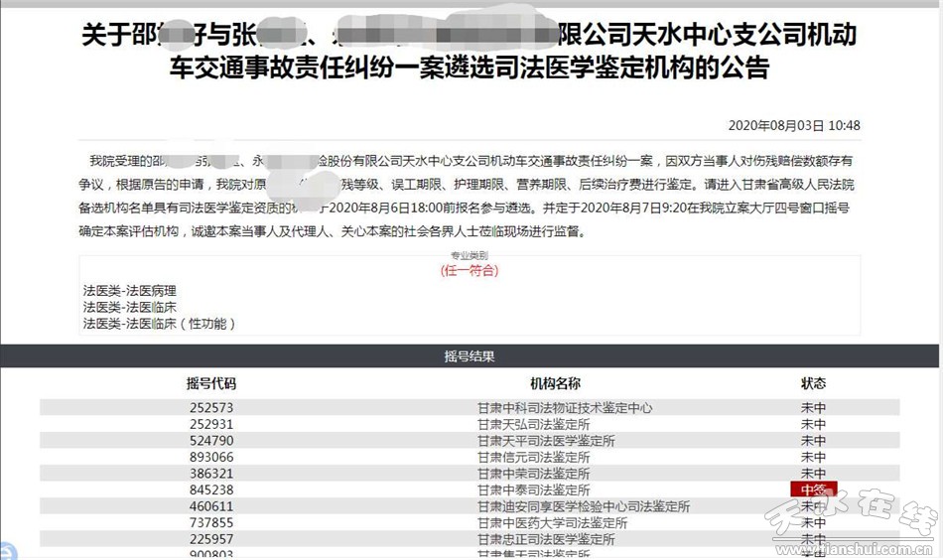Click 未中 status in row 524790
The image size is (943, 560).
813,440
